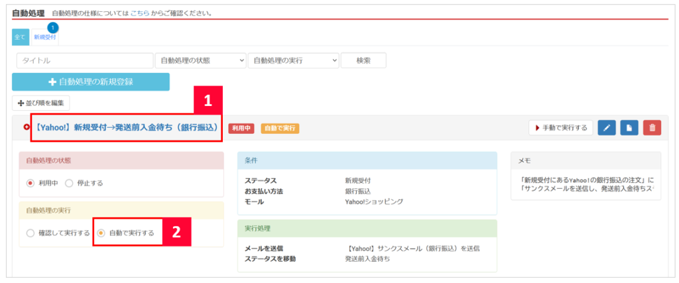Click the 実行処理 panel header

tap(367, 228)
